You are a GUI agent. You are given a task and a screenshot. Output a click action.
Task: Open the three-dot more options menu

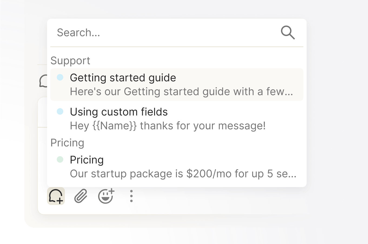click(131, 196)
